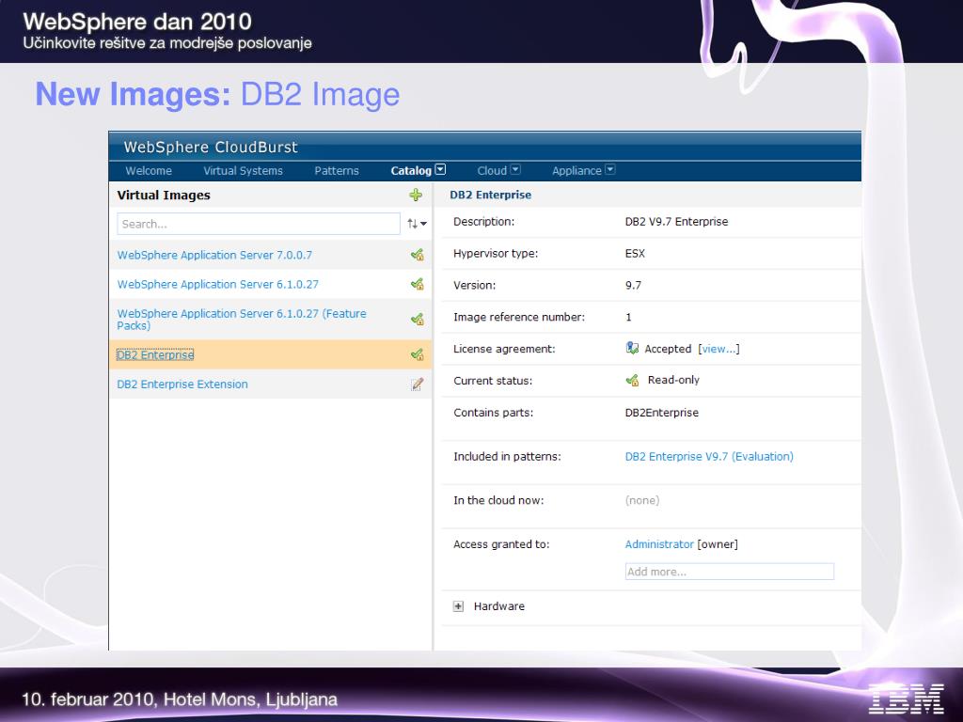Open the Catalog menu dropdown arrow

[440, 169]
